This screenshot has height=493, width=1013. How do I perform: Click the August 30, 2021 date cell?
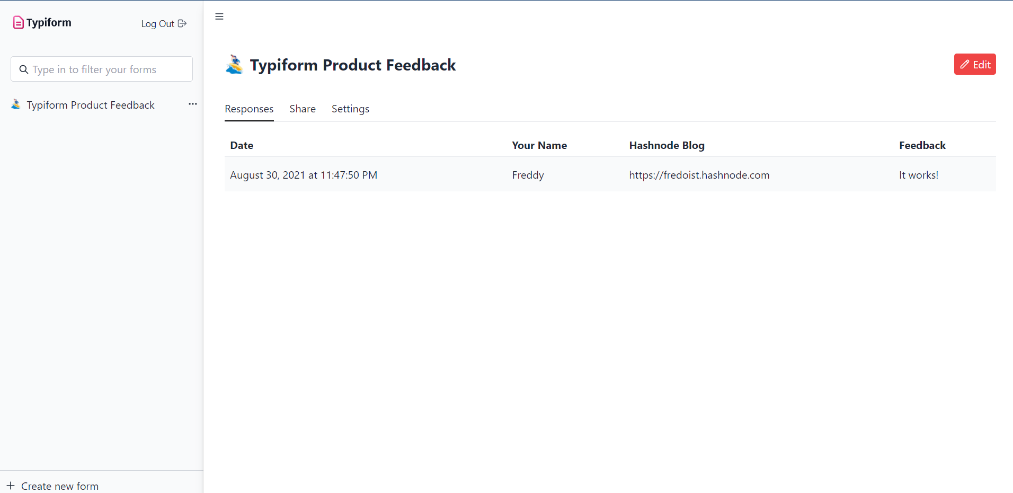click(304, 175)
